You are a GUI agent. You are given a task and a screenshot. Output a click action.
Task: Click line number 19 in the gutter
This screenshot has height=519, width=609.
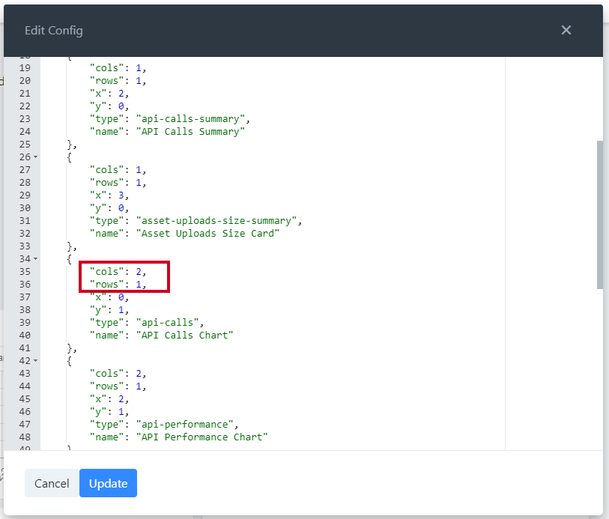coord(25,68)
